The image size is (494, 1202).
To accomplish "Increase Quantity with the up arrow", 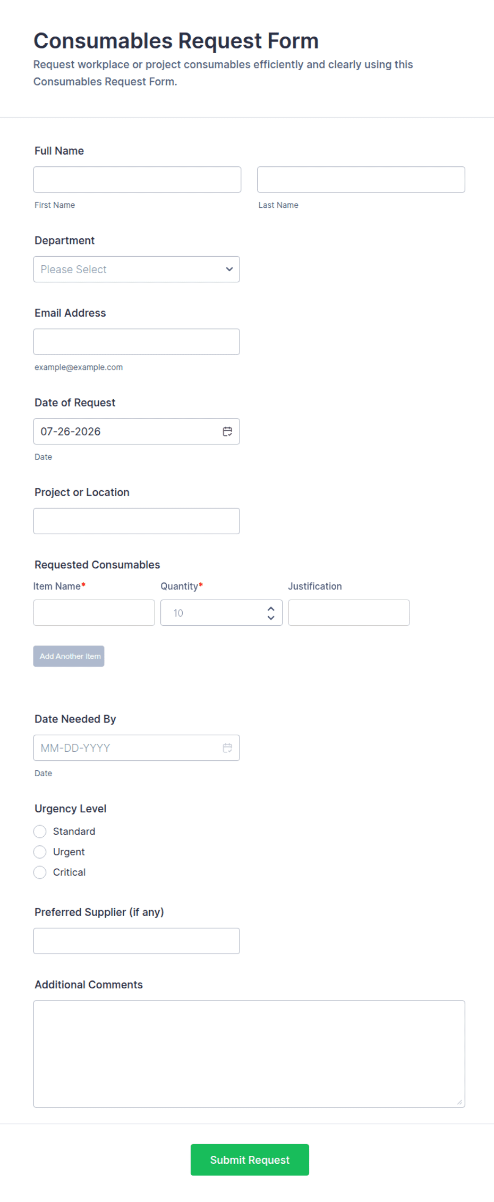I will click(x=271, y=608).
